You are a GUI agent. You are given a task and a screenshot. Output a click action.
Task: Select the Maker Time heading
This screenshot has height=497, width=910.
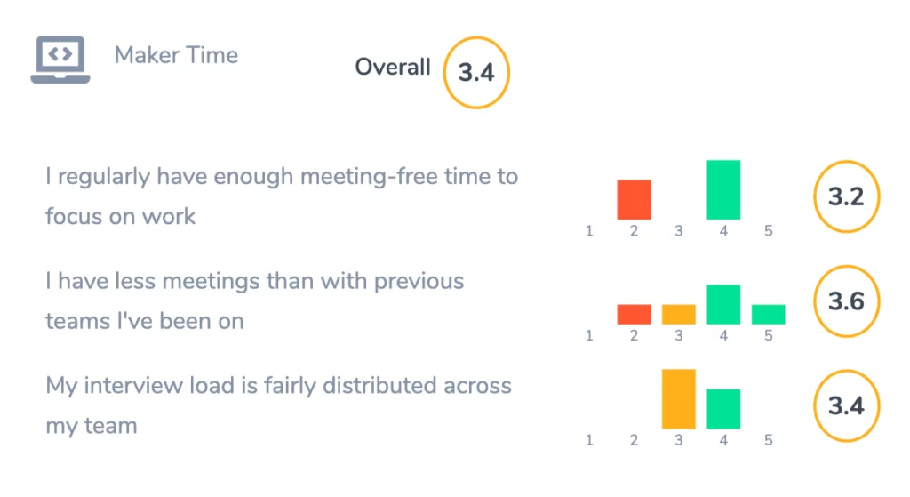tap(176, 55)
